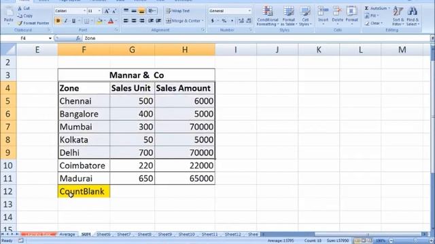The height and width of the screenshot is (244, 435).
Task: Switch to the Sheet9 tab
Action: click(164, 235)
